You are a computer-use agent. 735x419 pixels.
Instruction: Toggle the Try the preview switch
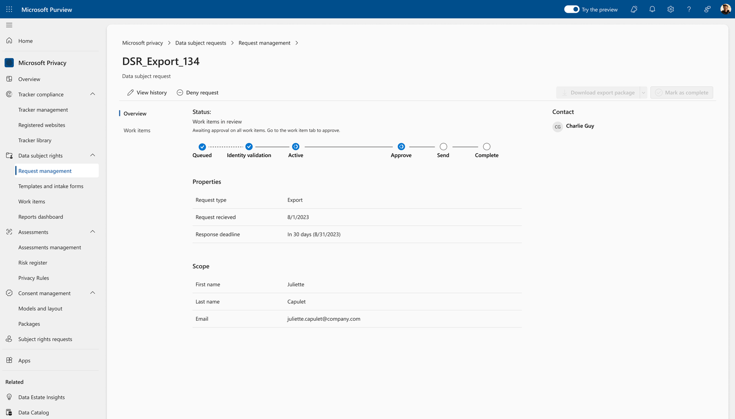(x=572, y=9)
